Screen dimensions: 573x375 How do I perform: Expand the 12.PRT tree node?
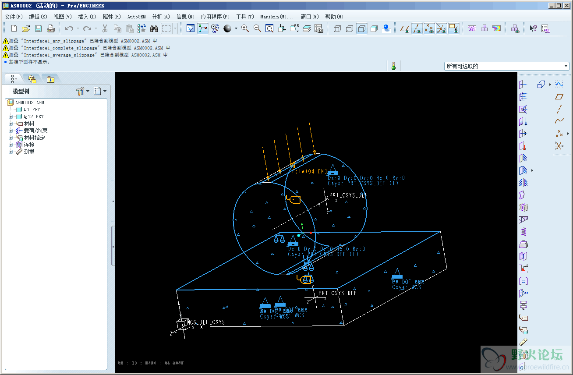coord(11,117)
